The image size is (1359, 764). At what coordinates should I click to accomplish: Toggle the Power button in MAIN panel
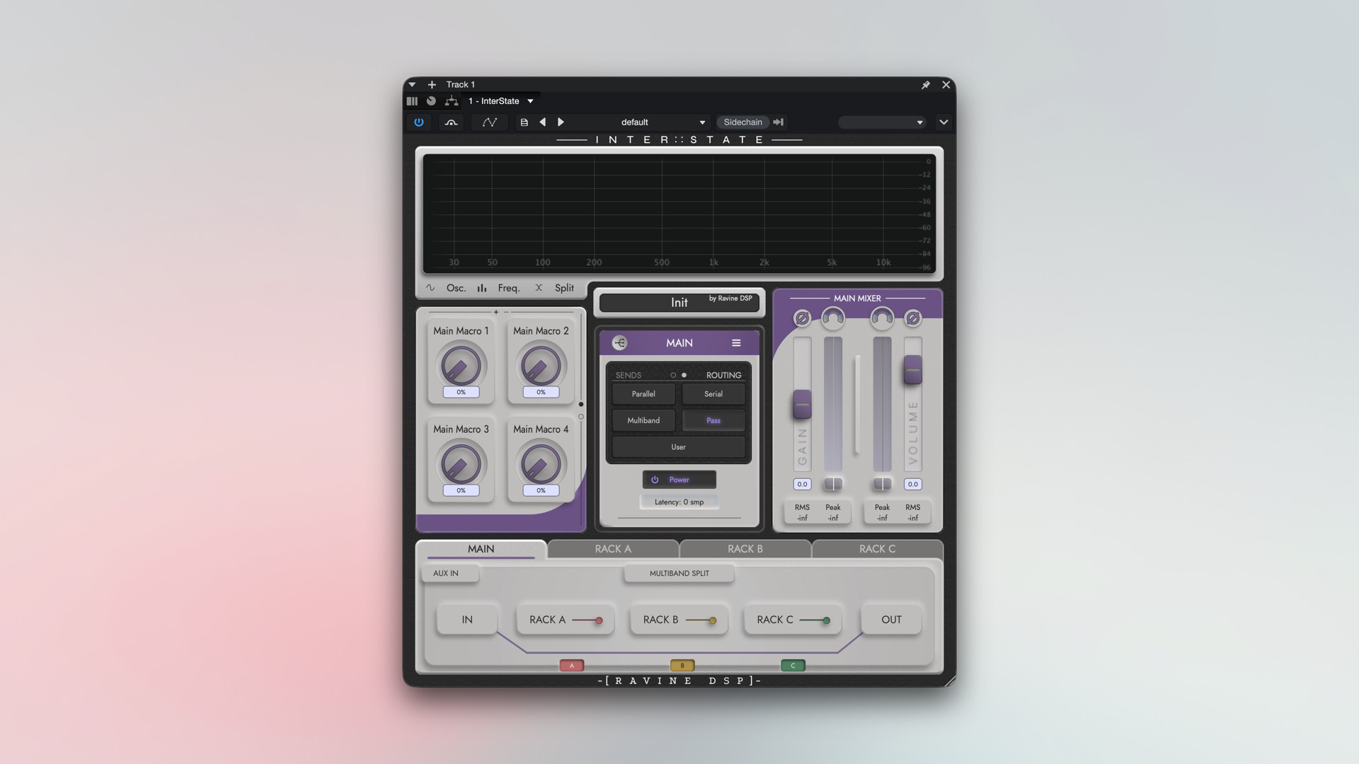[x=679, y=480]
